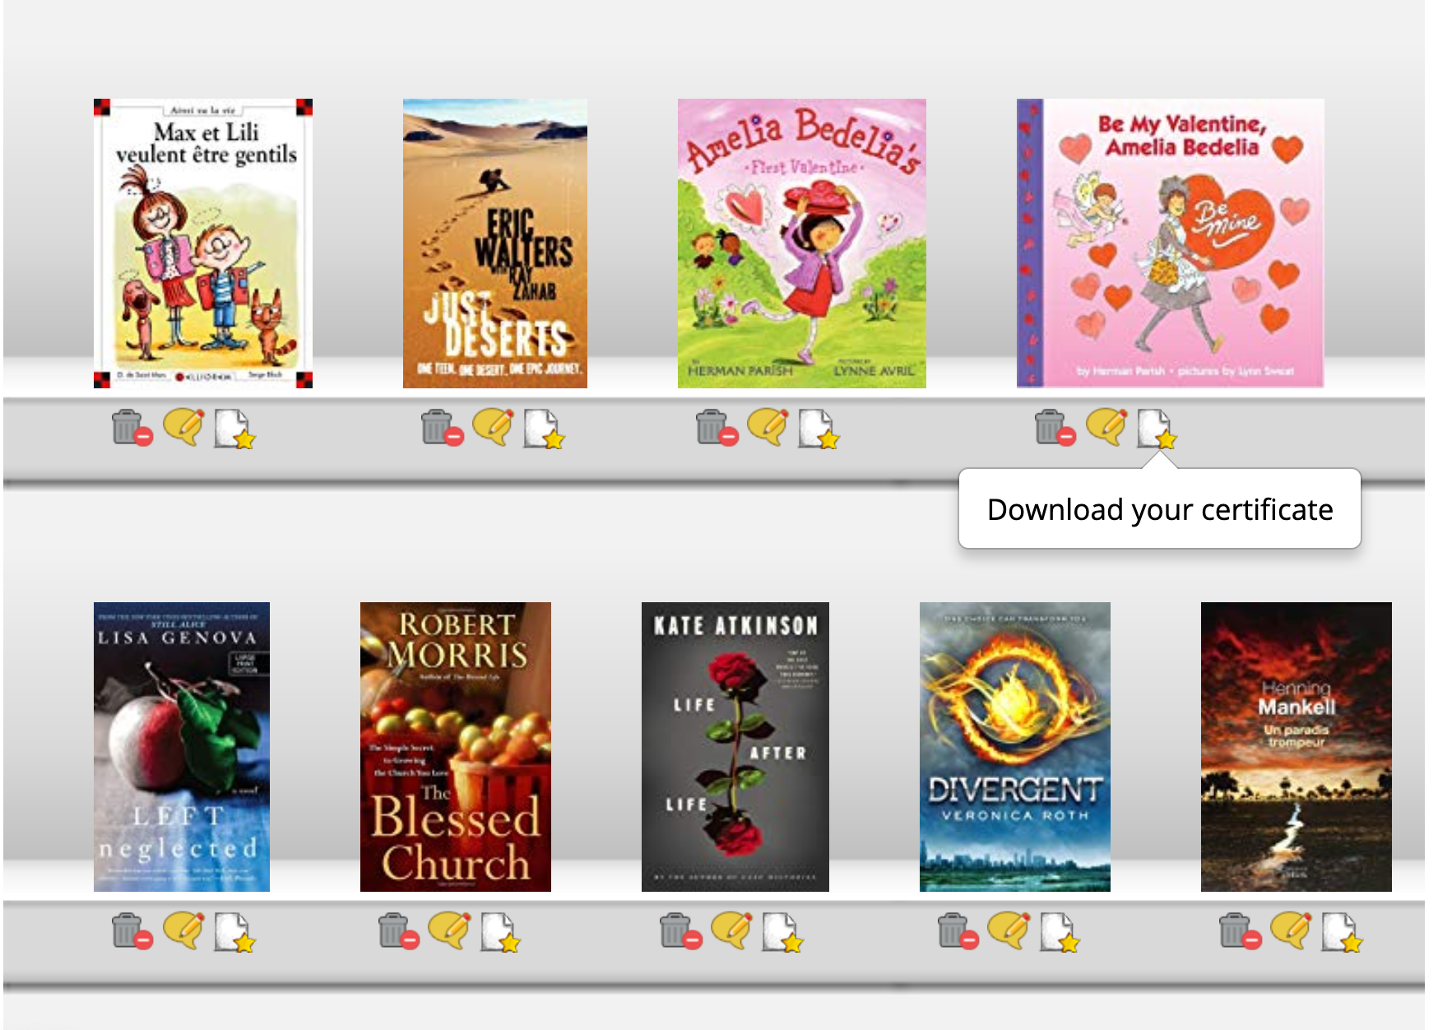Remove Divergent from the bookshelf

(x=958, y=931)
